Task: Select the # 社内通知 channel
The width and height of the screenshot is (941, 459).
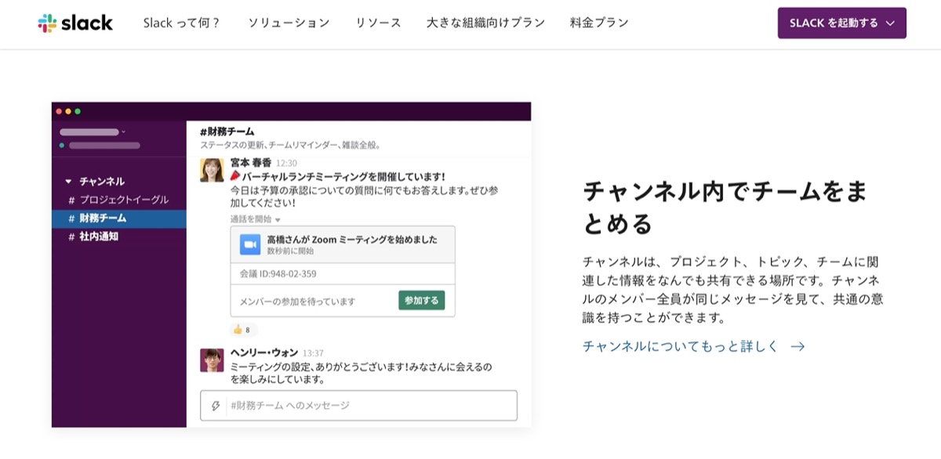Action: (x=118, y=236)
